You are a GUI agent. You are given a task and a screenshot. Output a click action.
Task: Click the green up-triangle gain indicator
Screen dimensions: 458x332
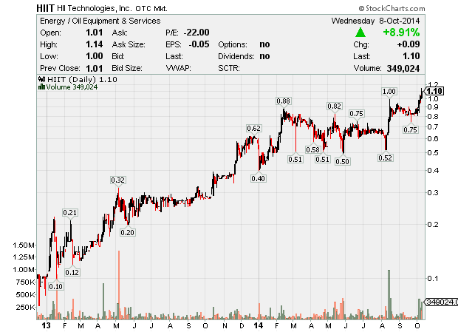point(360,33)
